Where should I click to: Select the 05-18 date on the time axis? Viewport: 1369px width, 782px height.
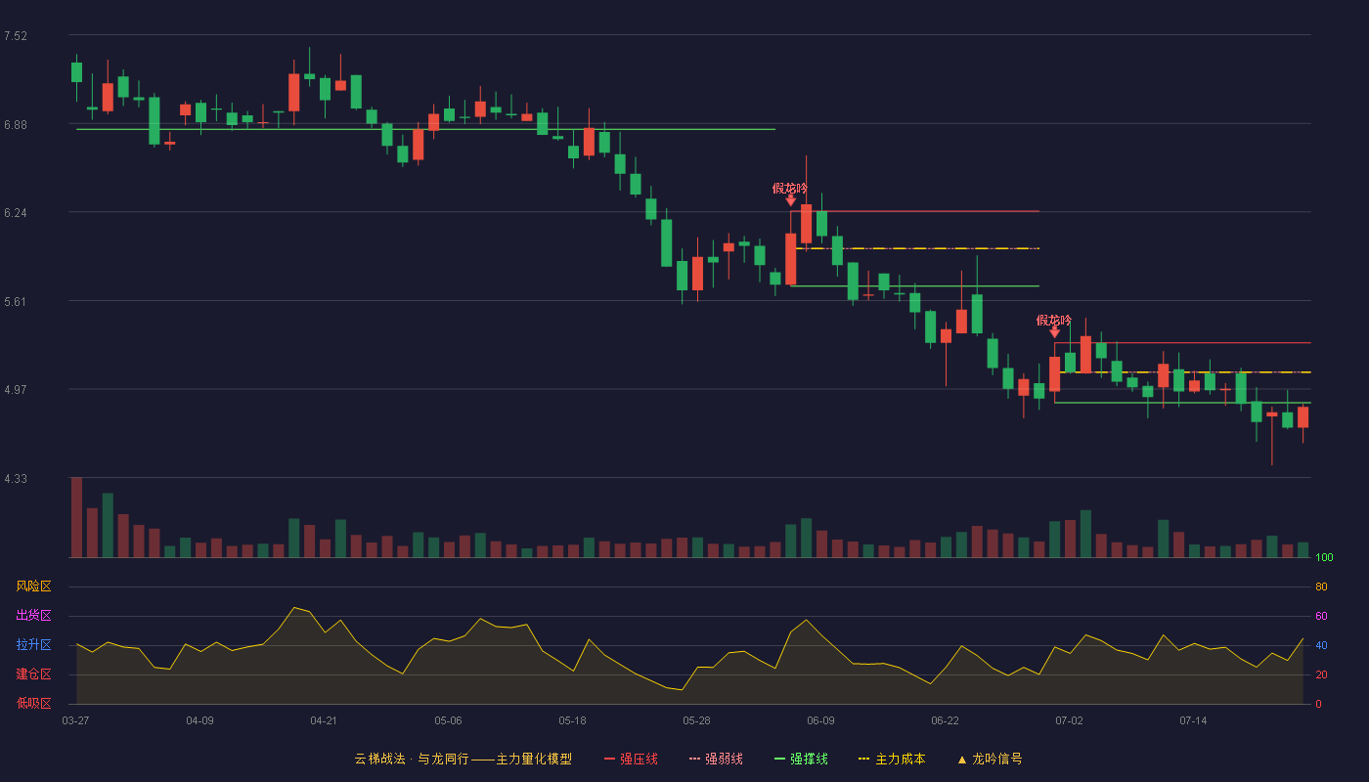coord(572,720)
